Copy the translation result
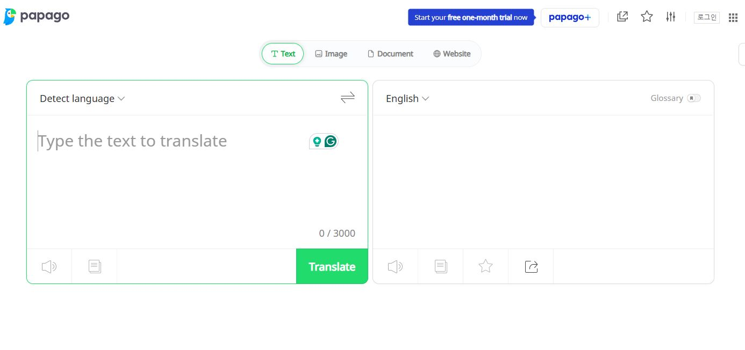Screen dimensions: 745x350 pos(441,266)
